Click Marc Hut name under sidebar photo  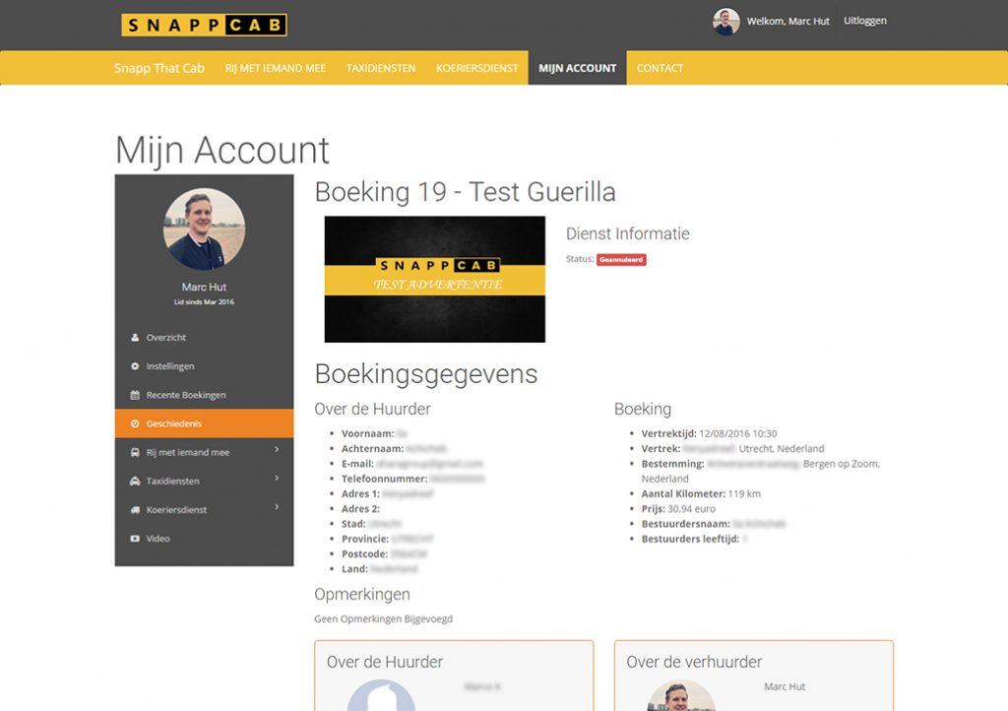pos(204,288)
